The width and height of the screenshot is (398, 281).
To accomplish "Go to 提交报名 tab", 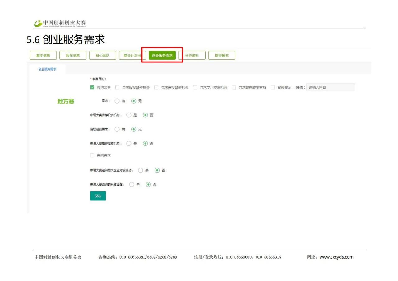I will (x=222, y=55).
